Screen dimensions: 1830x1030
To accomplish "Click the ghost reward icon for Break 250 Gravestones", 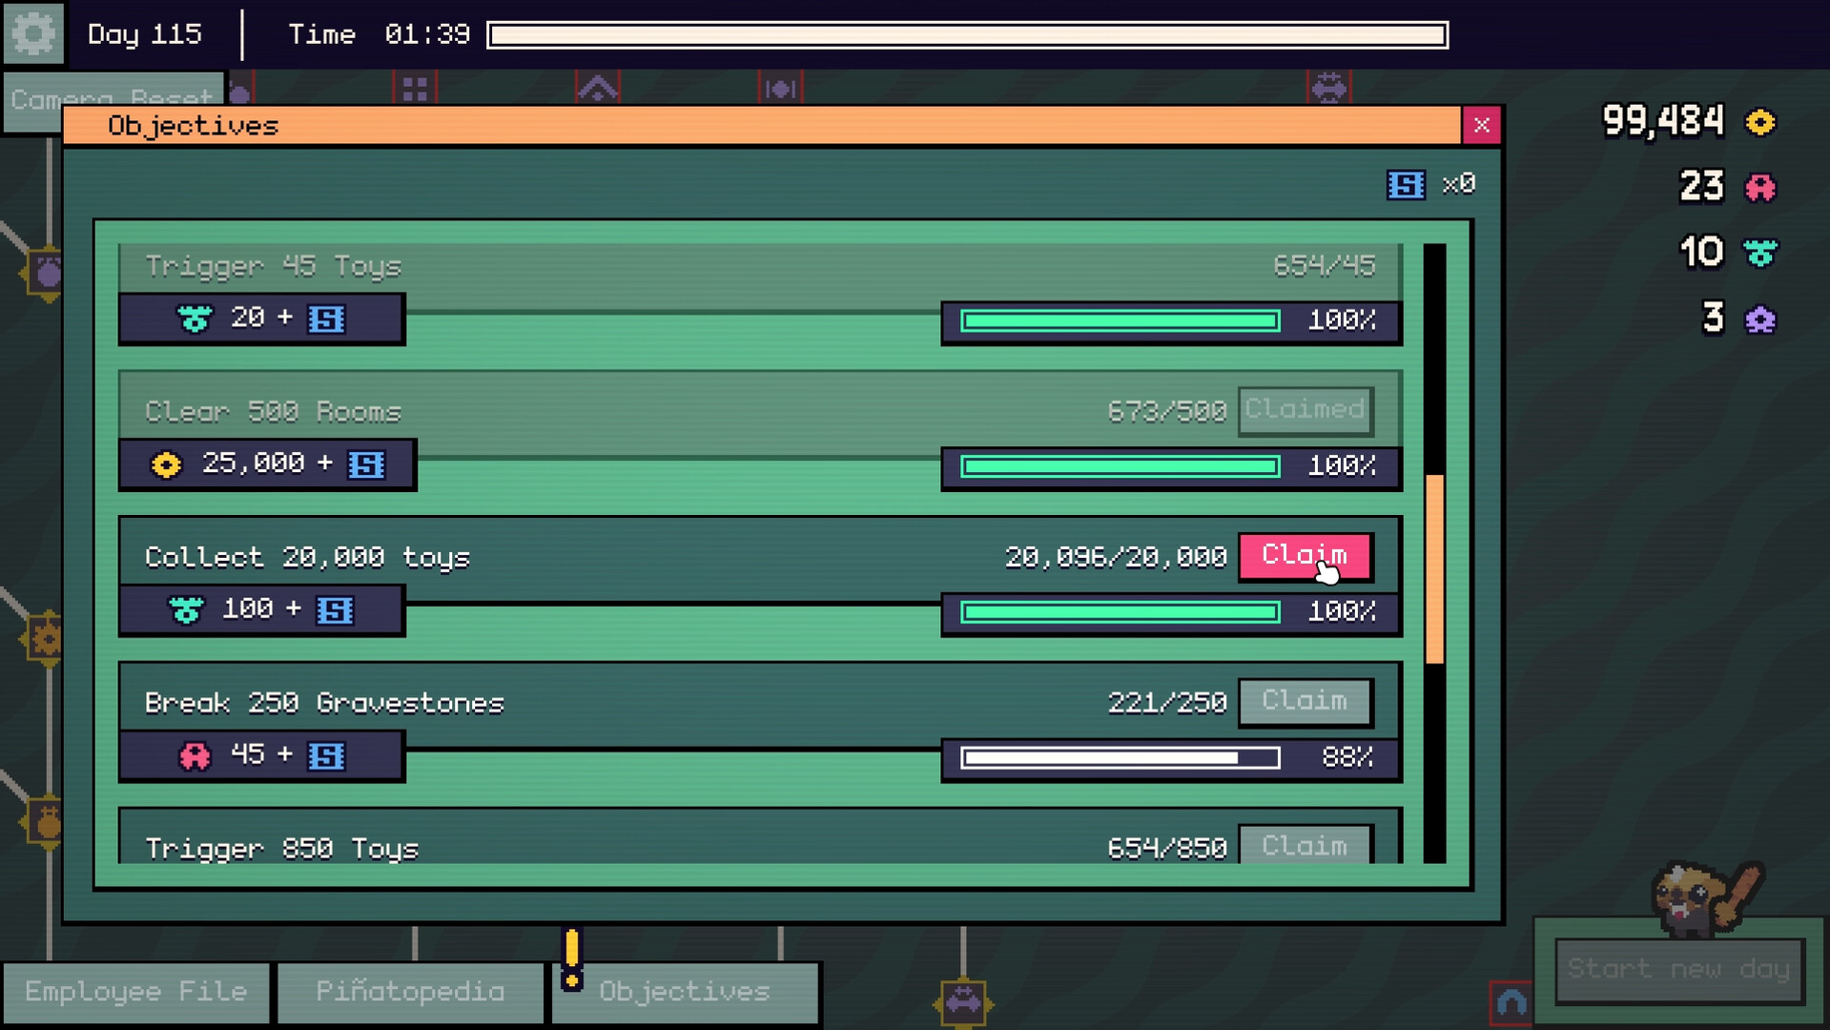I will pos(195,754).
